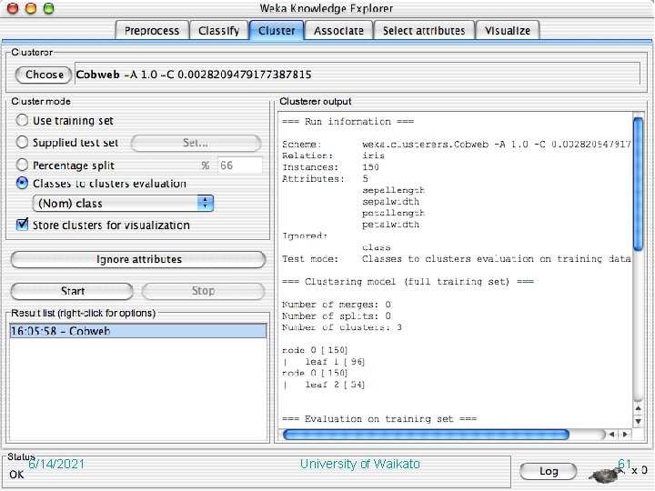The width and height of the screenshot is (655, 491).
Task: Click the red close window button
Action: pos(13,8)
